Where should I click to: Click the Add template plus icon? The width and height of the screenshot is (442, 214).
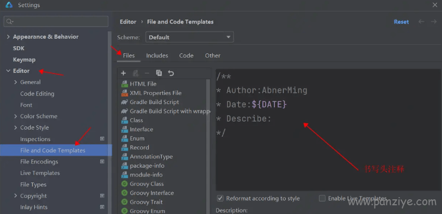point(123,74)
